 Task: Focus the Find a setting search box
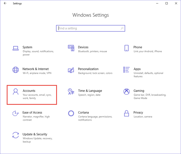(x=90, y=28)
